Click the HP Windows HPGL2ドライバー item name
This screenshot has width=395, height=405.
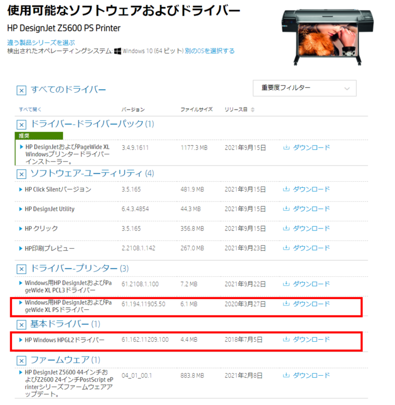65,340
